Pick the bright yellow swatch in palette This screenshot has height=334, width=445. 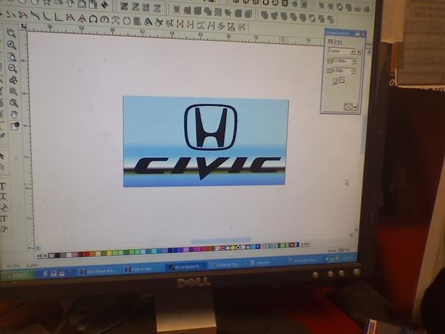tap(109, 253)
